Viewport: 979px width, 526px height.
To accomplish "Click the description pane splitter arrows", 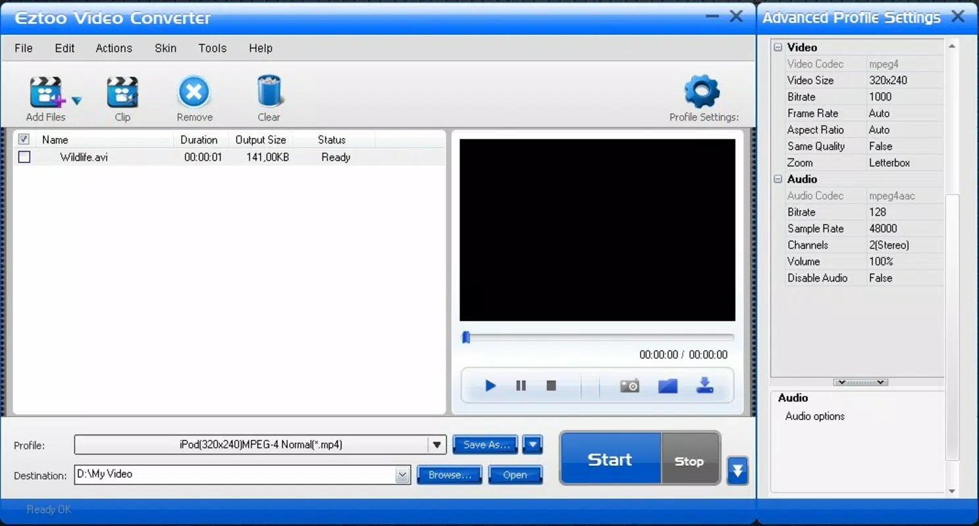I will [860, 382].
